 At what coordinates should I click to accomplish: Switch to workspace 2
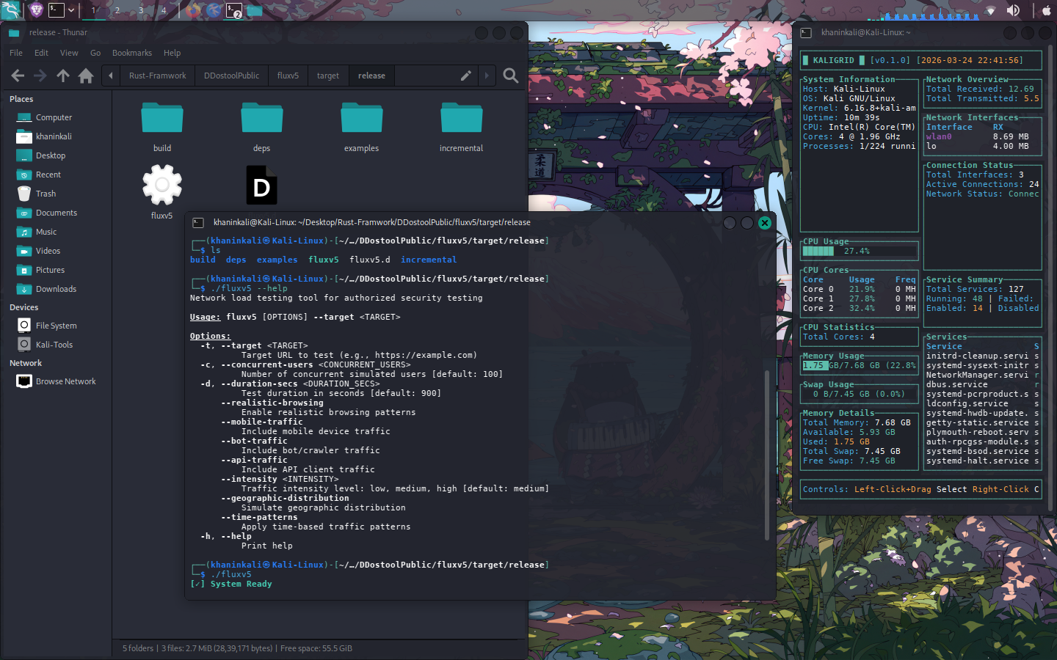117,10
